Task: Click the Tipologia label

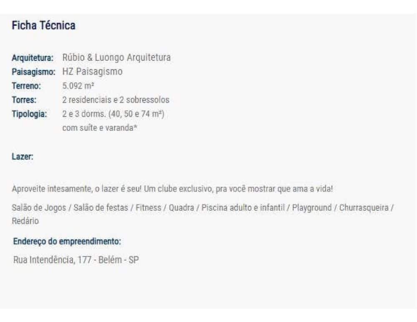Action: click(29, 114)
